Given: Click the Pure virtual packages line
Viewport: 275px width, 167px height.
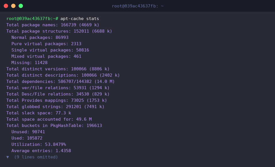Looking at the screenshot, I should click(x=46, y=44).
